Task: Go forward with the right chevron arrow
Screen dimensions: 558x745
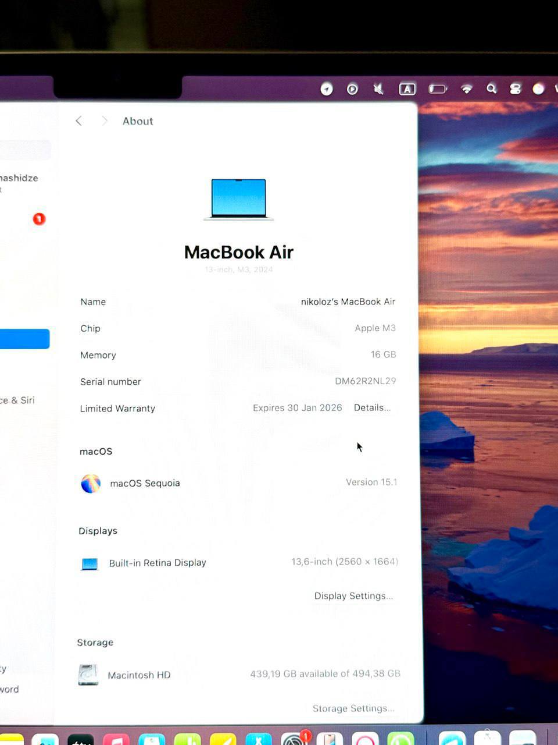Action: click(105, 121)
